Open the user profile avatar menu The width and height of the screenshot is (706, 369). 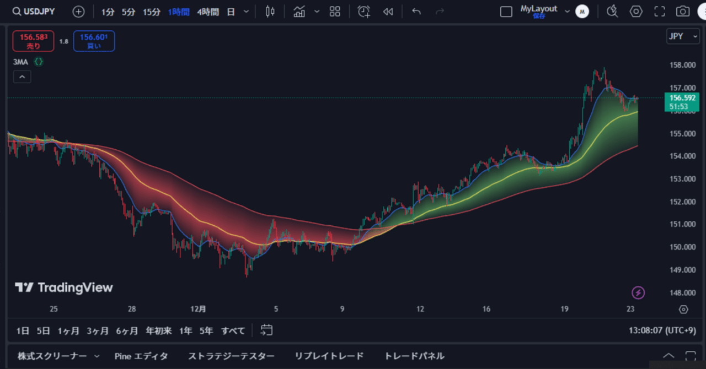click(582, 12)
